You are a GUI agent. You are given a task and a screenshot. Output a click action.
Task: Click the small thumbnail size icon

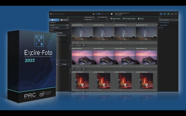[94, 14]
